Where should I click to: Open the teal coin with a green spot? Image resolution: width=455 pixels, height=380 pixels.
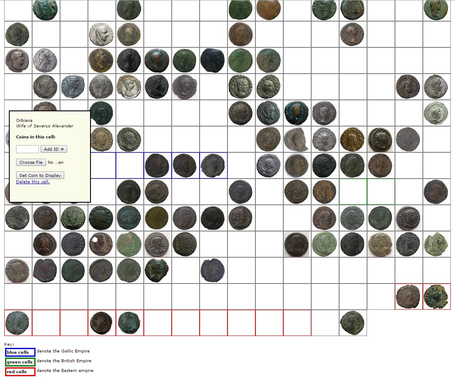pyautogui.click(x=296, y=113)
